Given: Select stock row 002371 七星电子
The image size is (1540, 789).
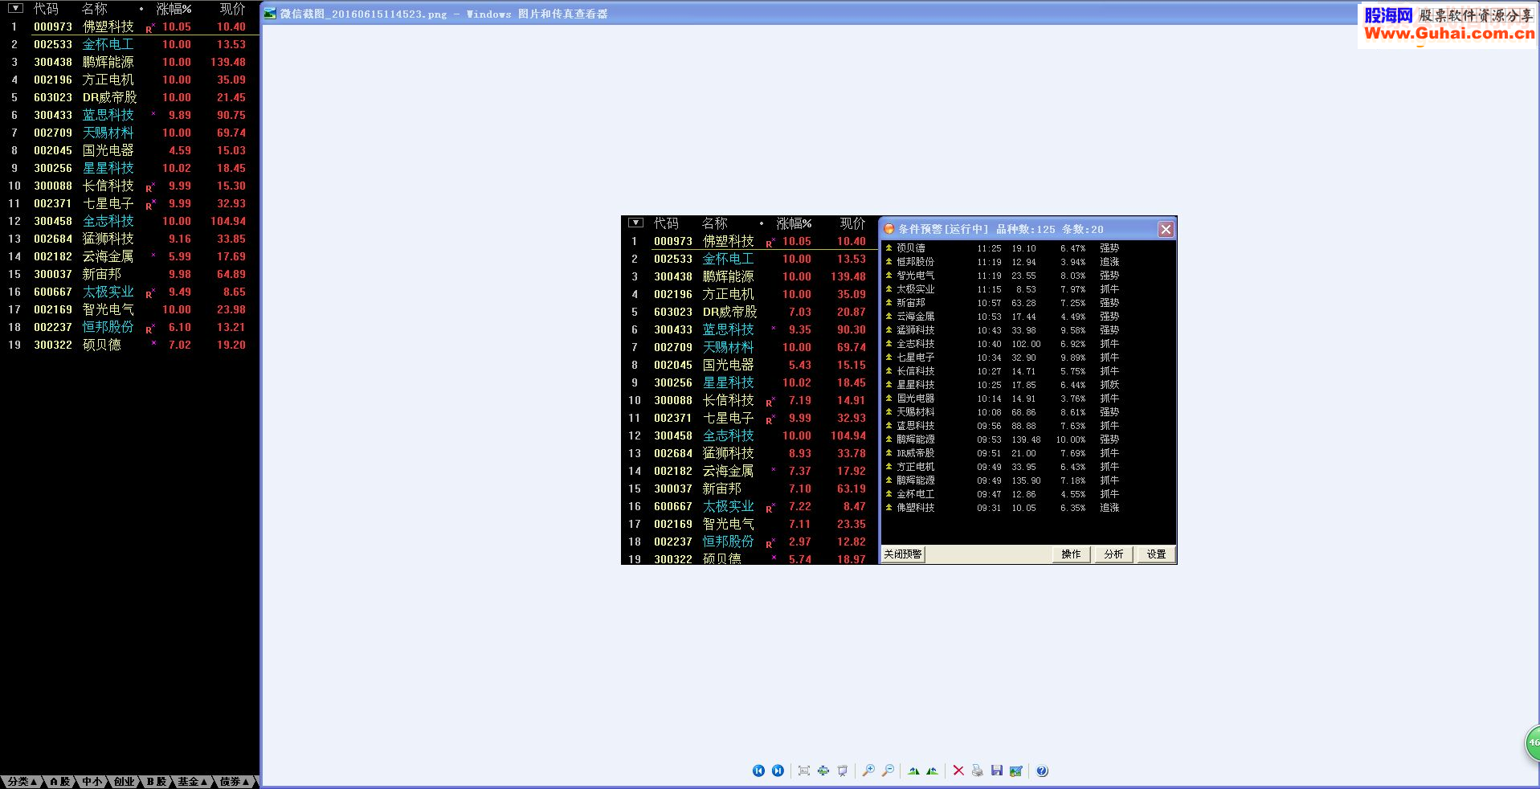Looking at the screenshot, I should tap(129, 203).
